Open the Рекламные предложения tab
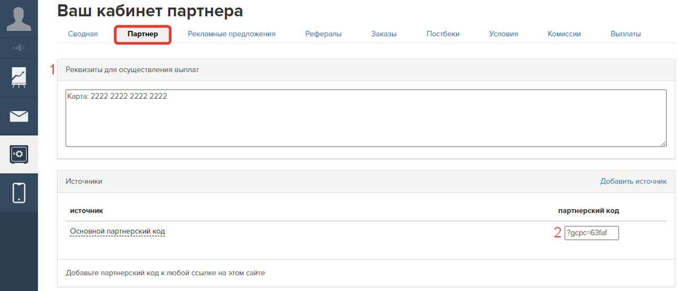The height and width of the screenshot is (291, 678). tap(232, 34)
